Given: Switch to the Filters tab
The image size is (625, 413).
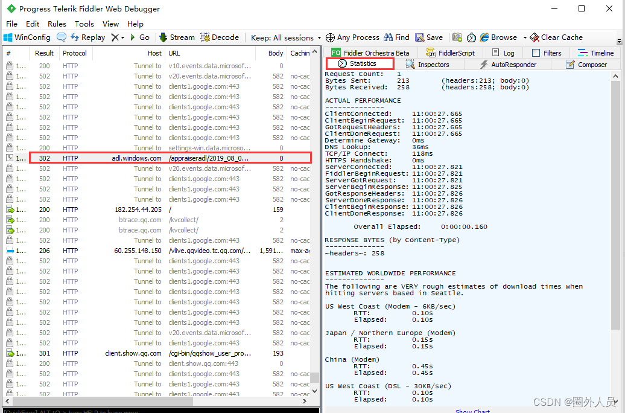Looking at the screenshot, I should coord(547,53).
